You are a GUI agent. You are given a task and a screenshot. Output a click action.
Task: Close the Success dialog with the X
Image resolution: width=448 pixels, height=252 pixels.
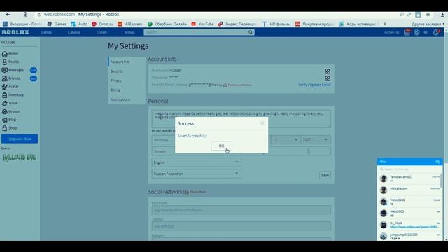(x=262, y=123)
